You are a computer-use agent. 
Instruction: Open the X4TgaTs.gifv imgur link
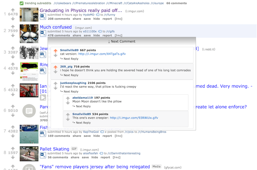[102, 54]
